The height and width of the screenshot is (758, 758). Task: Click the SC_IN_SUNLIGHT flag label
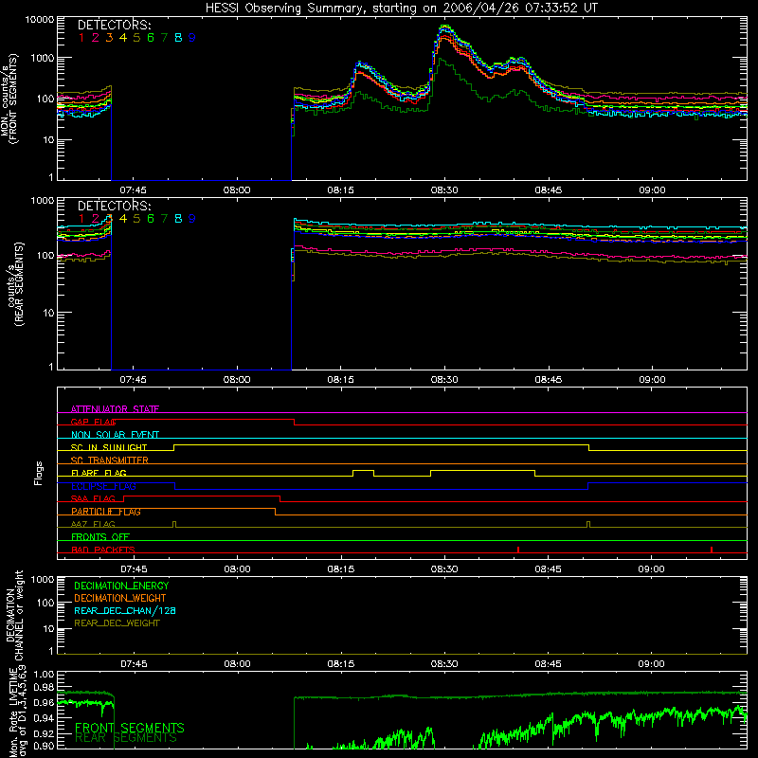point(109,447)
